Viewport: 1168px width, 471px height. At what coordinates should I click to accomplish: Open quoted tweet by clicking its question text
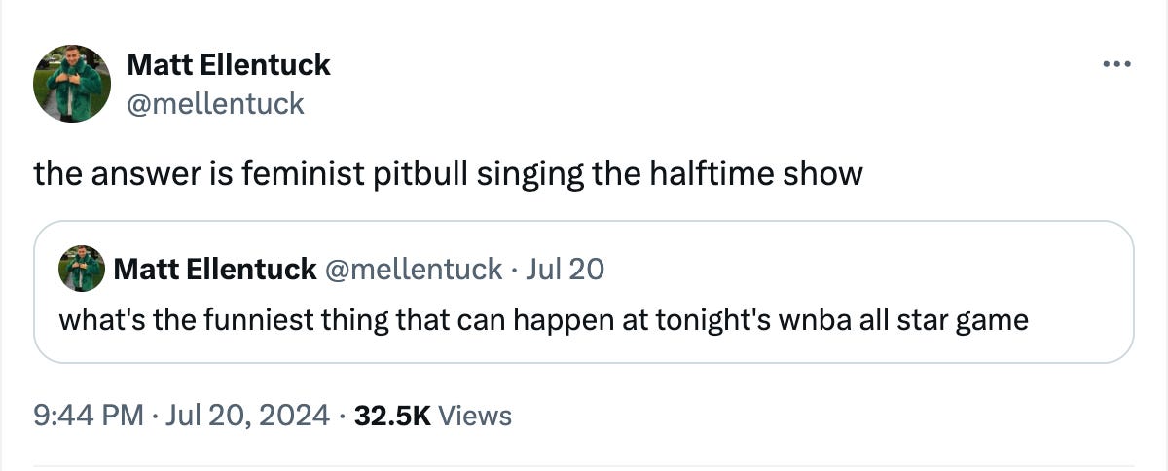[x=543, y=319]
